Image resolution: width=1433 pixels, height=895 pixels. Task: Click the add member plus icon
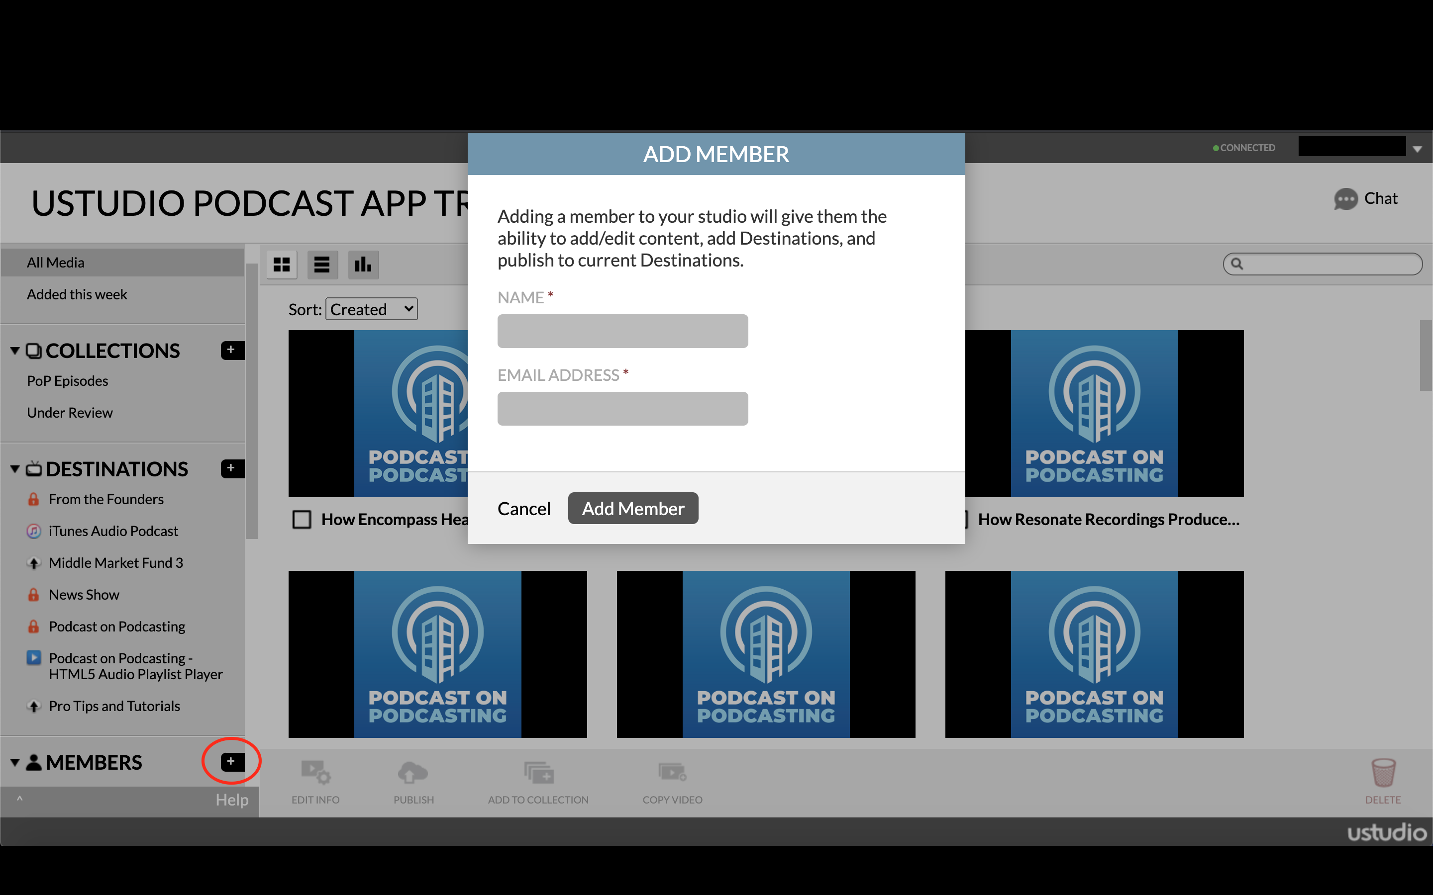click(x=231, y=761)
